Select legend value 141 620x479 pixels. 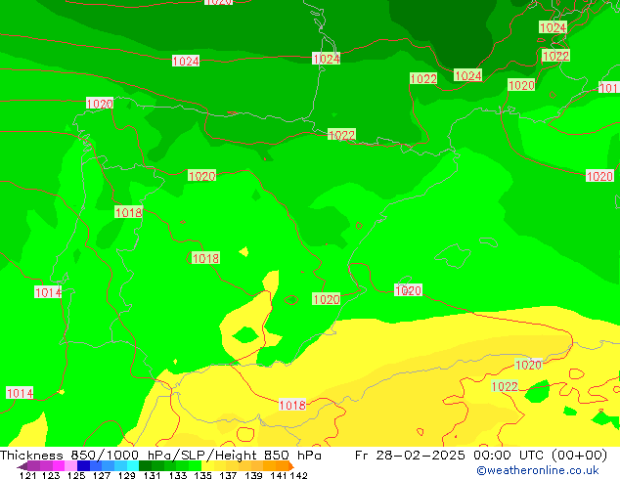279,475
